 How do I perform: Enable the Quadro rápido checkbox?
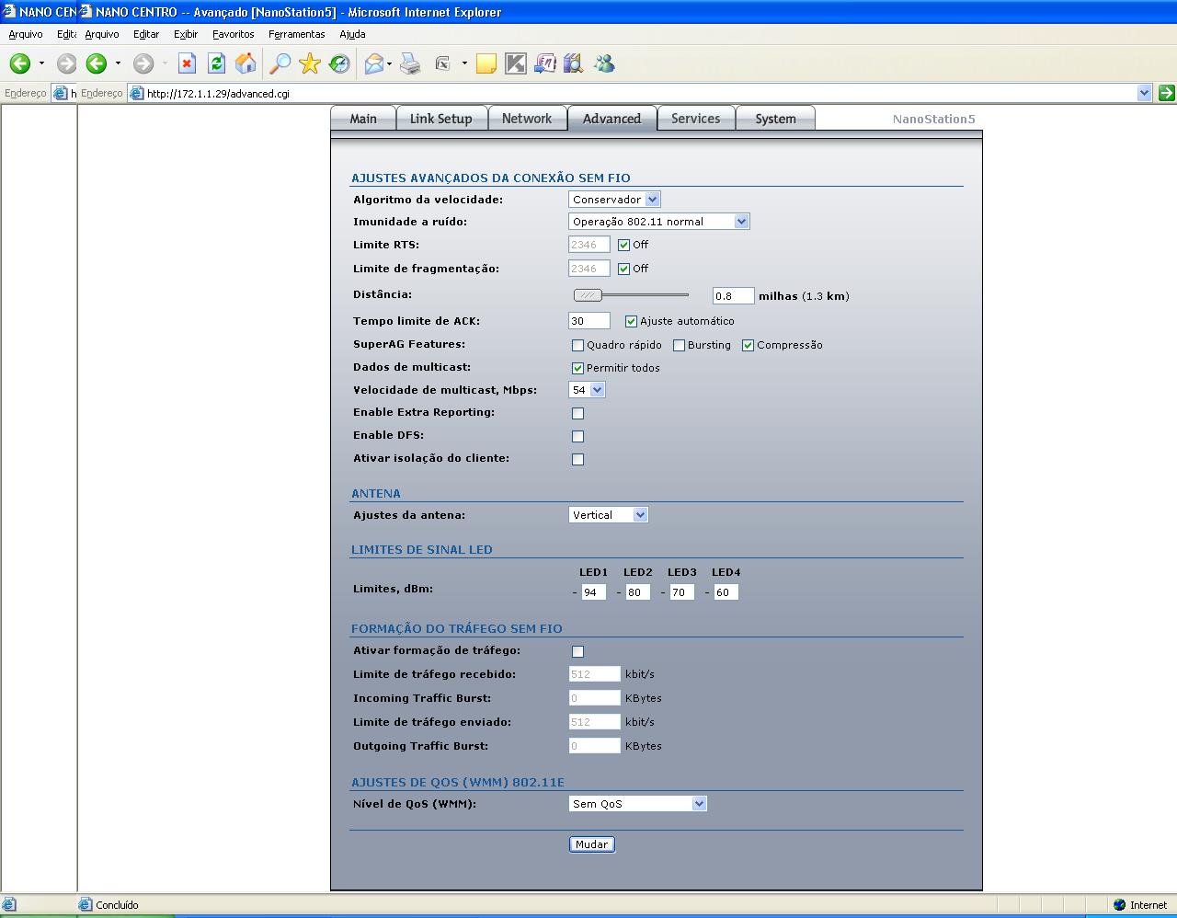click(x=577, y=346)
